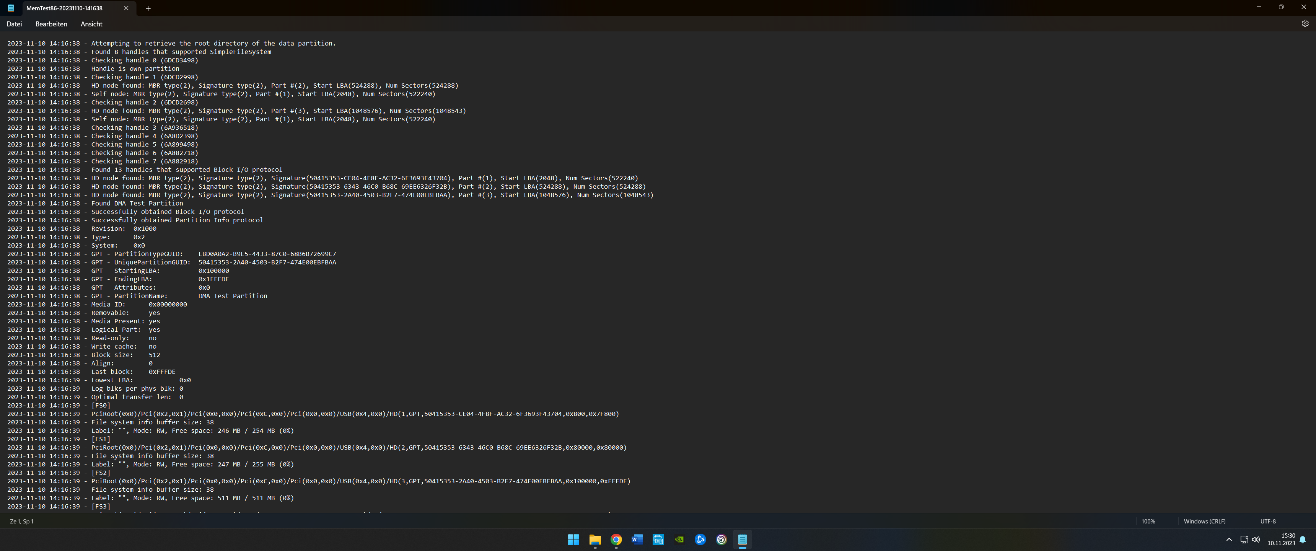Add a new tab with plus button
The image size is (1316, 551).
148,8
